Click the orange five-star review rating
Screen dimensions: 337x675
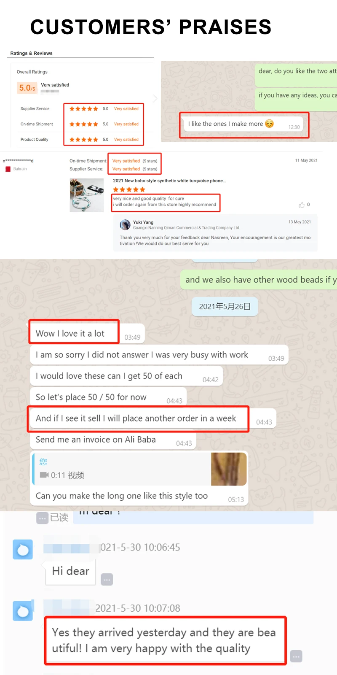pos(129,189)
